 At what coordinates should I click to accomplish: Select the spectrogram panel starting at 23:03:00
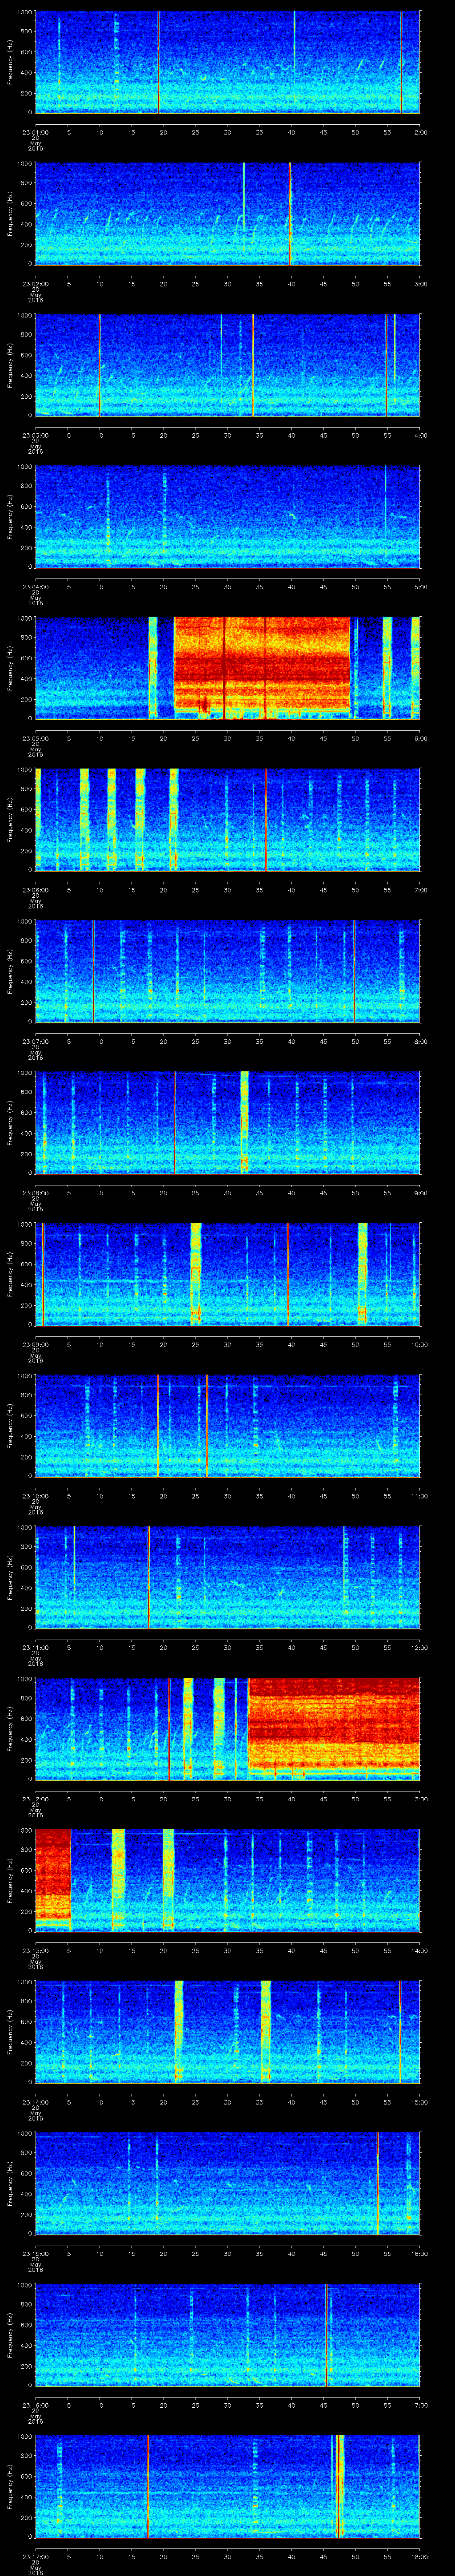tap(228, 365)
